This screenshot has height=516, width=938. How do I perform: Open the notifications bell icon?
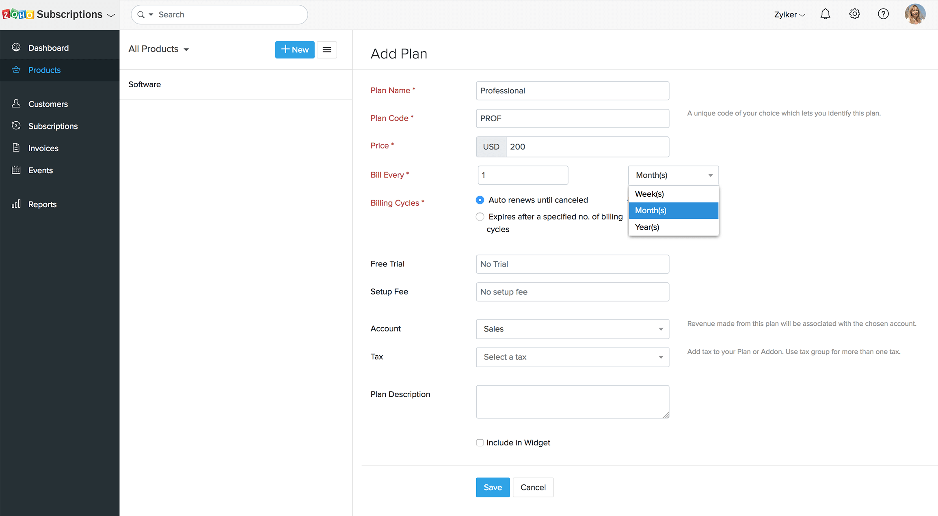825,14
